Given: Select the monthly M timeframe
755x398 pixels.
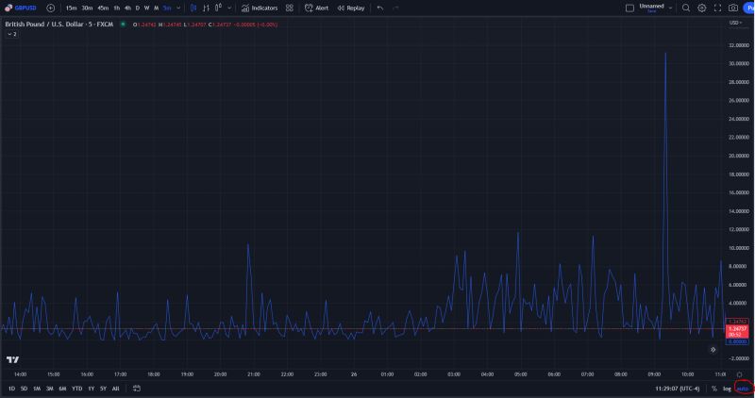Looking at the screenshot, I should (x=156, y=8).
